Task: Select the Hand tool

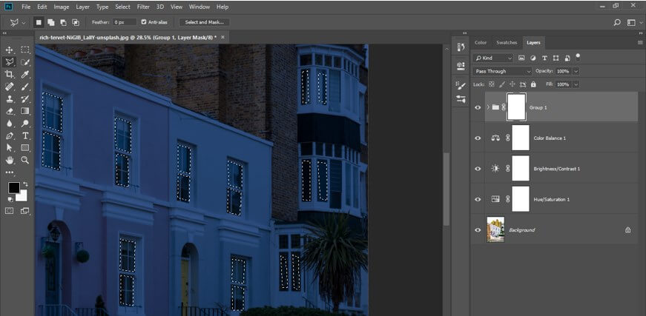Action: coord(9,160)
